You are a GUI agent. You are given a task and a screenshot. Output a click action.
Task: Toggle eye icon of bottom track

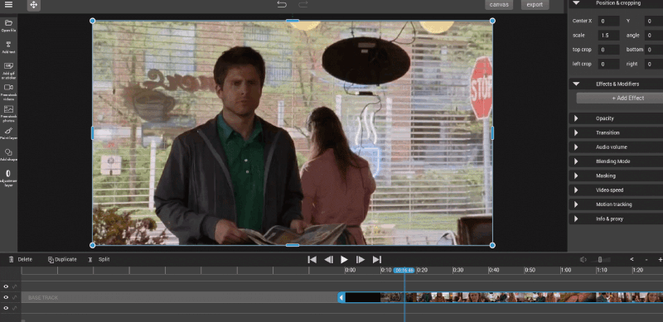(x=6, y=308)
